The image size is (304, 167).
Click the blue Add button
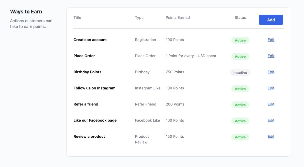271,20
